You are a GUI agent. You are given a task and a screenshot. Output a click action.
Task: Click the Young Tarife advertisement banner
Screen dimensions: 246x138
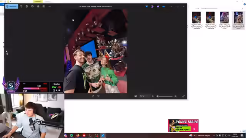(183, 126)
